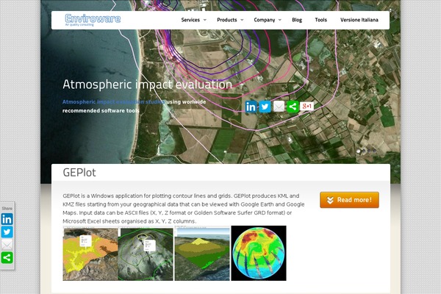Expand the Products dropdown menu
Screen dimensions: 441x294
point(230,20)
